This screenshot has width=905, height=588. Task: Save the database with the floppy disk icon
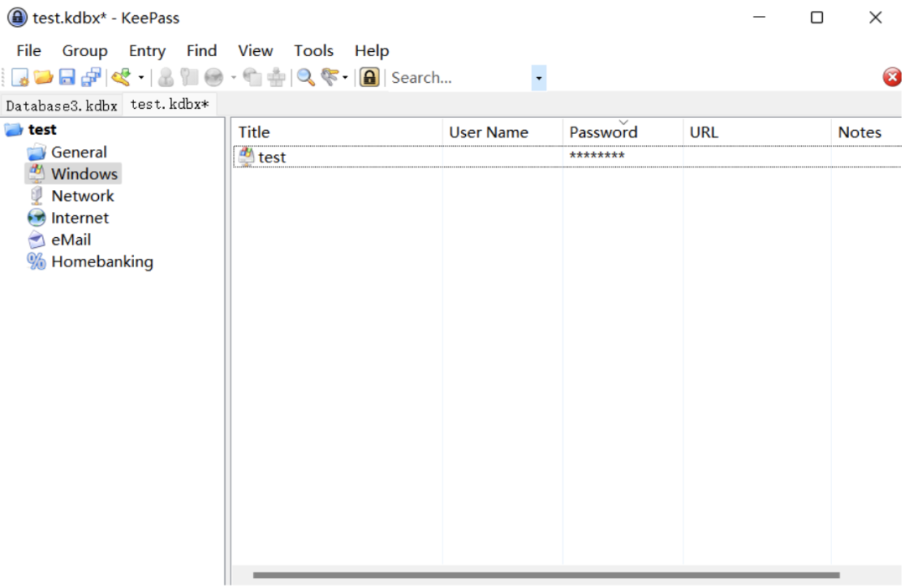click(x=67, y=77)
